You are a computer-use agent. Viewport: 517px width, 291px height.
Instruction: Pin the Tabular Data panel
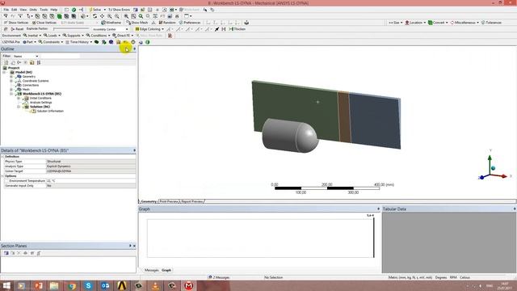coord(515,209)
